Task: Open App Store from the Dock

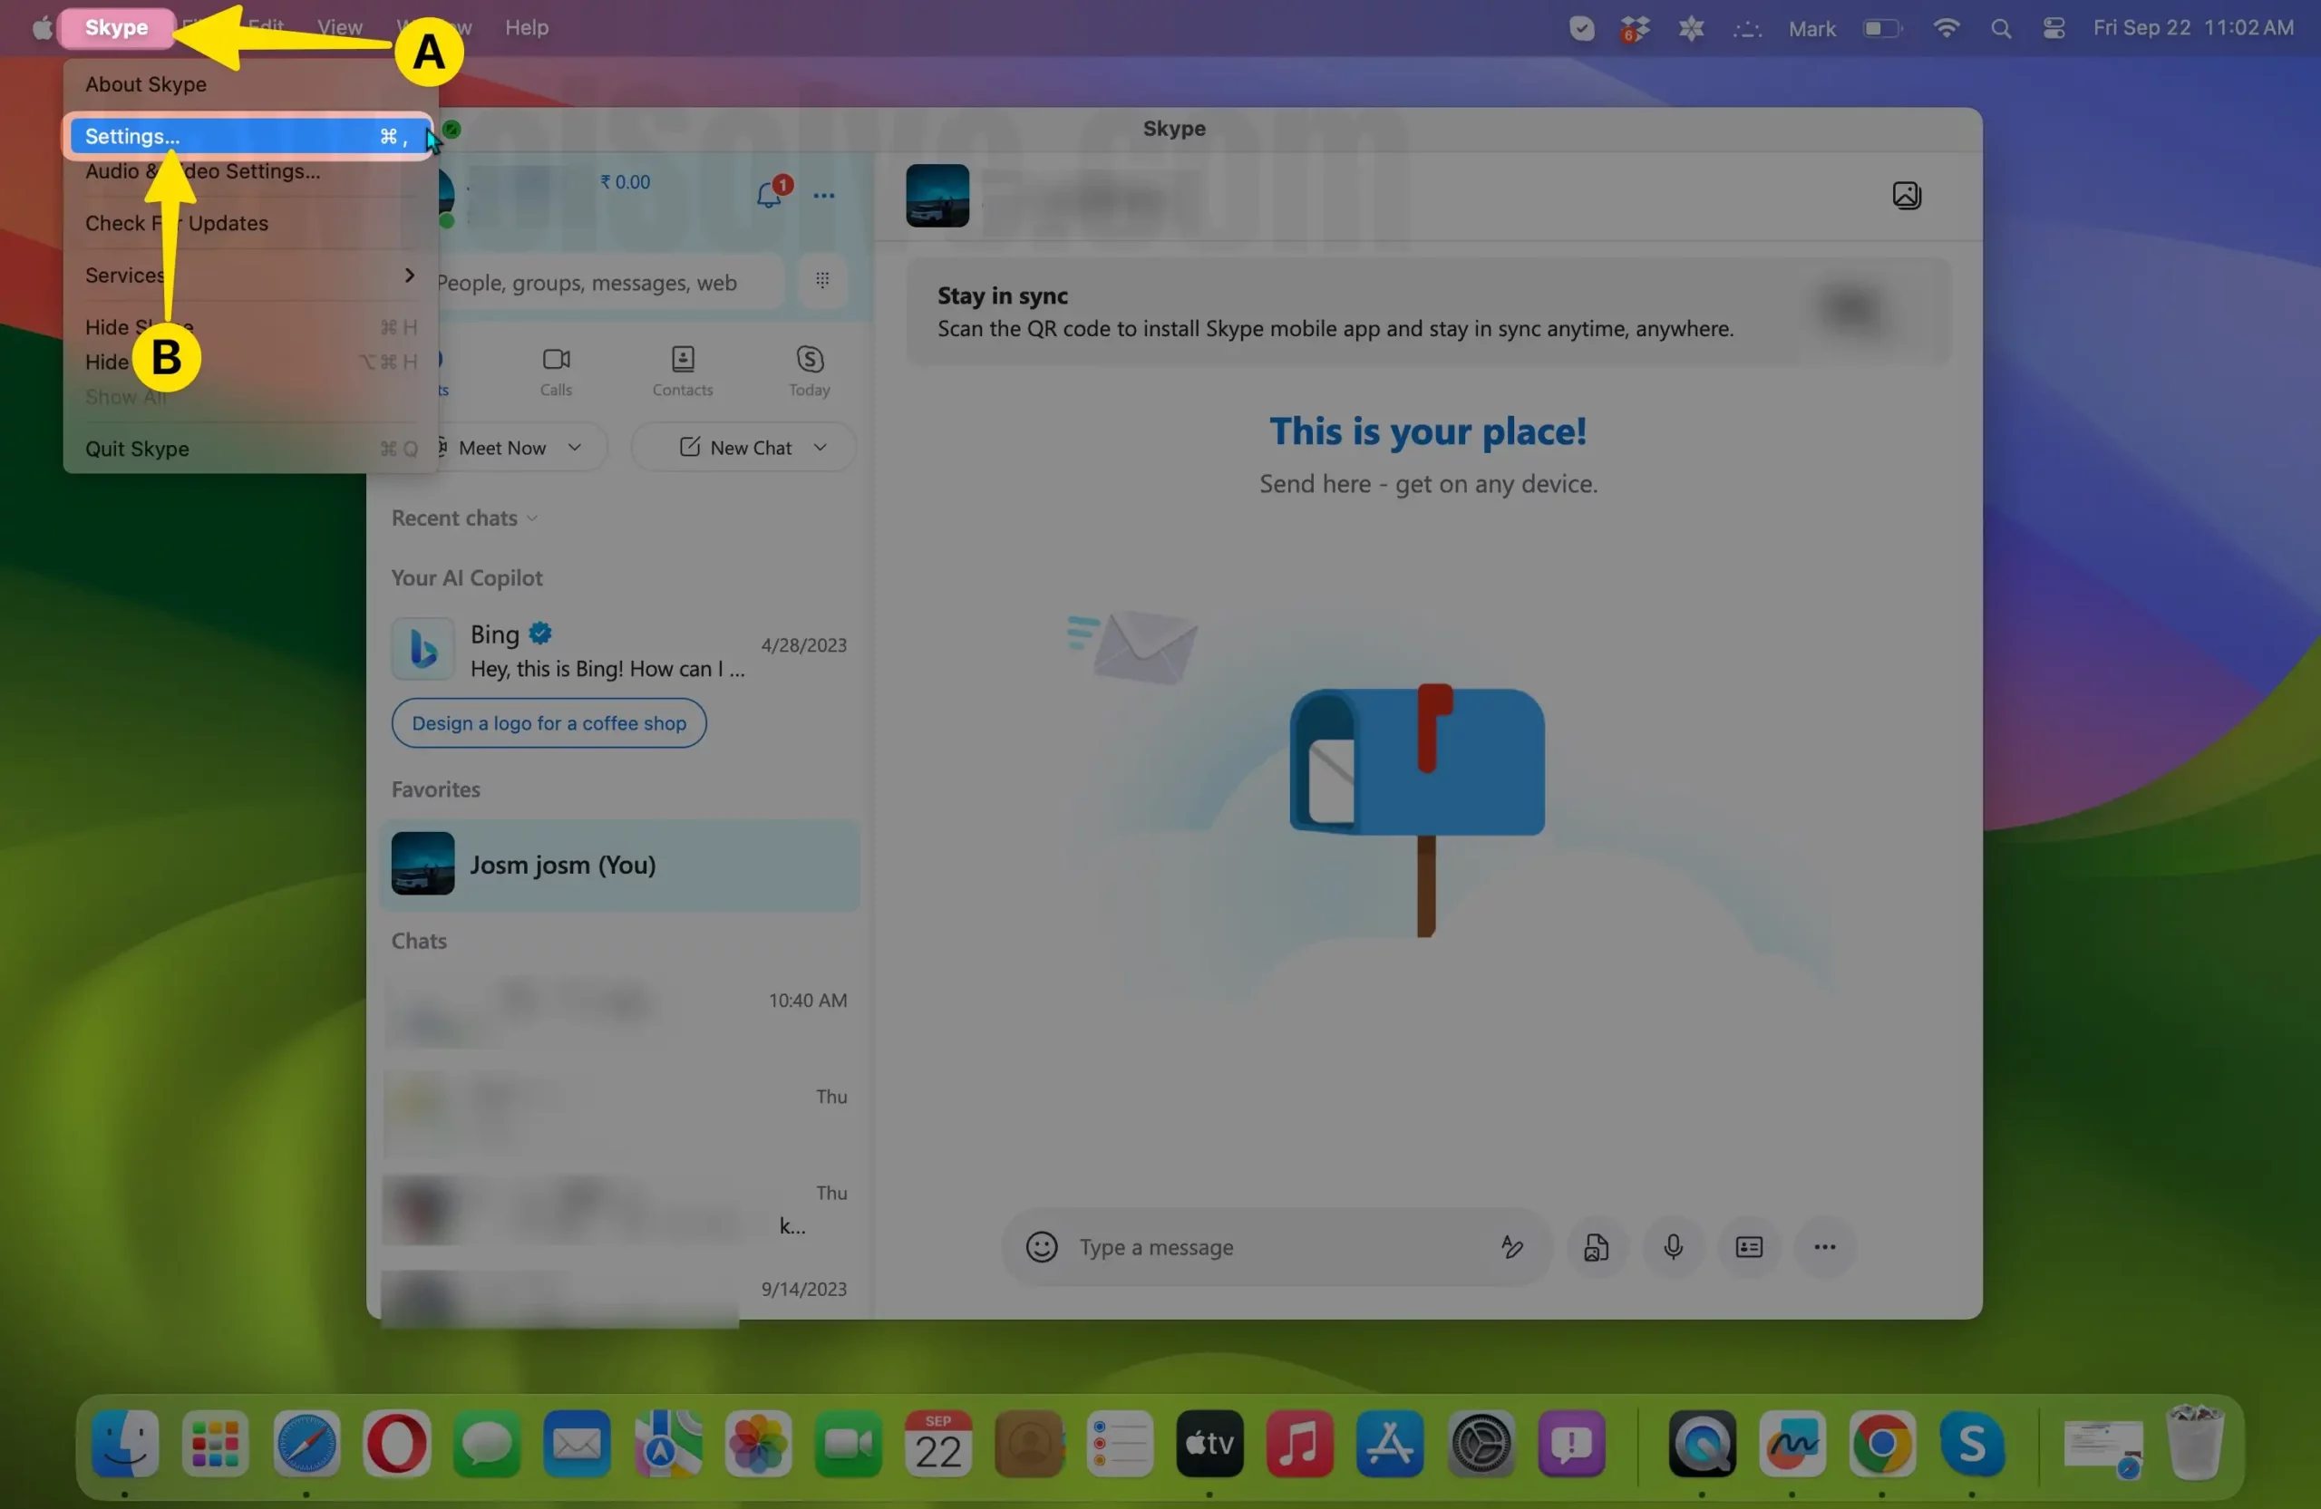Action: [x=1390, y=1443]
